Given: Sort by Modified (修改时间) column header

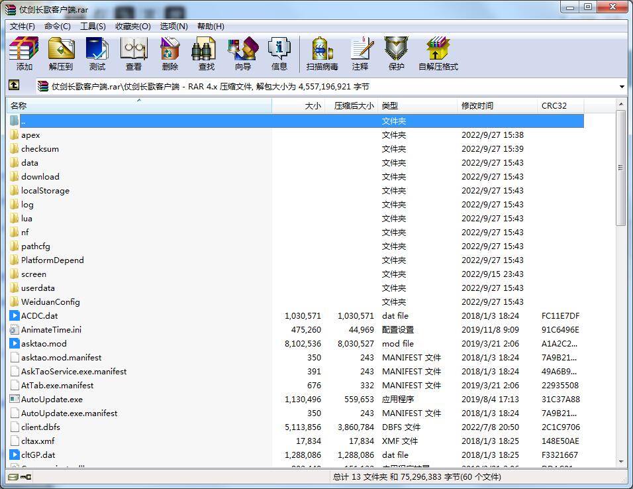Looking at the screenshot, I should pos(497,106).
